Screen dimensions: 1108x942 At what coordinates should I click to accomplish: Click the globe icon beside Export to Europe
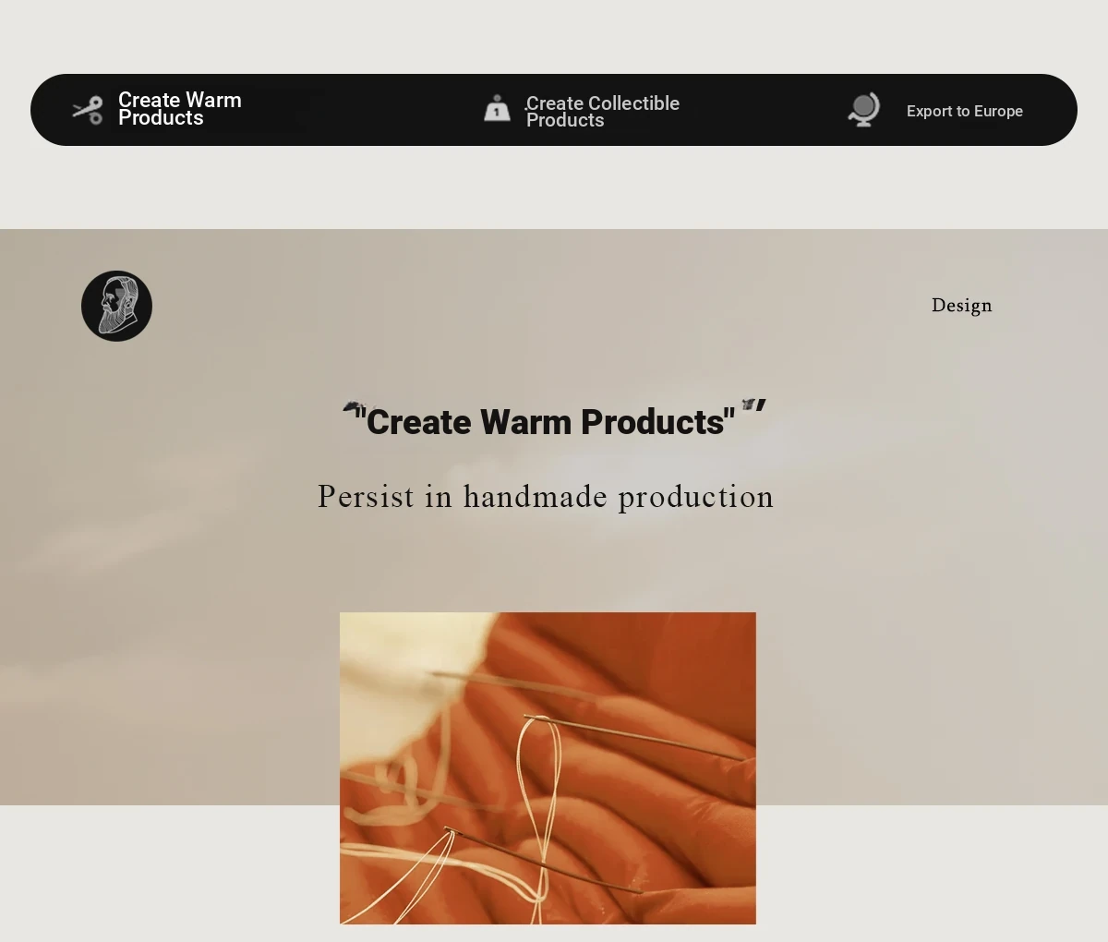(864, 110)
